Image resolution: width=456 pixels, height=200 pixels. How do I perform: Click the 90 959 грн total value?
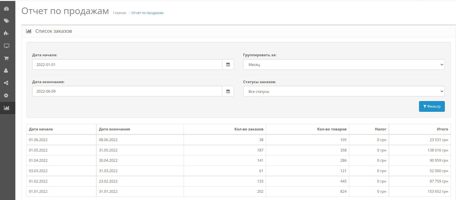pos(439,160)
